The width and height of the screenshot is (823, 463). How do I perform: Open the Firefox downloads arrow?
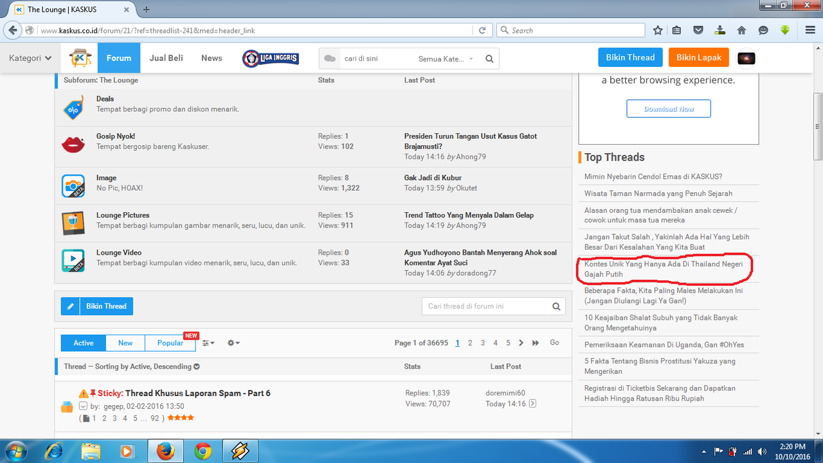pyautogui.click(x=720, y=30)
